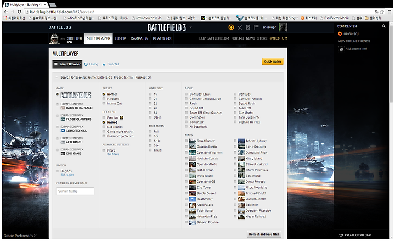This screenshot has width=395, height=241.
Task: Click Buy Battlefield 4 link
Action: 215,38
